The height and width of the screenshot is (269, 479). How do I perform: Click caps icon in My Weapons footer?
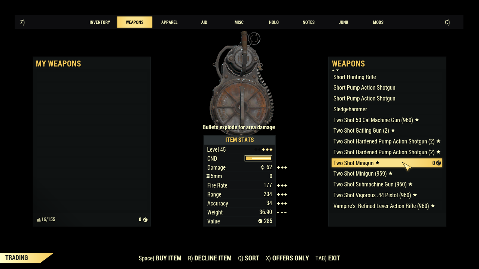tap(146, 220)
